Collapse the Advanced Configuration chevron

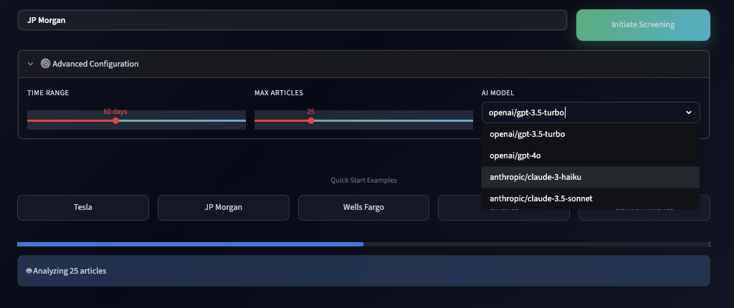click(30, 64)
